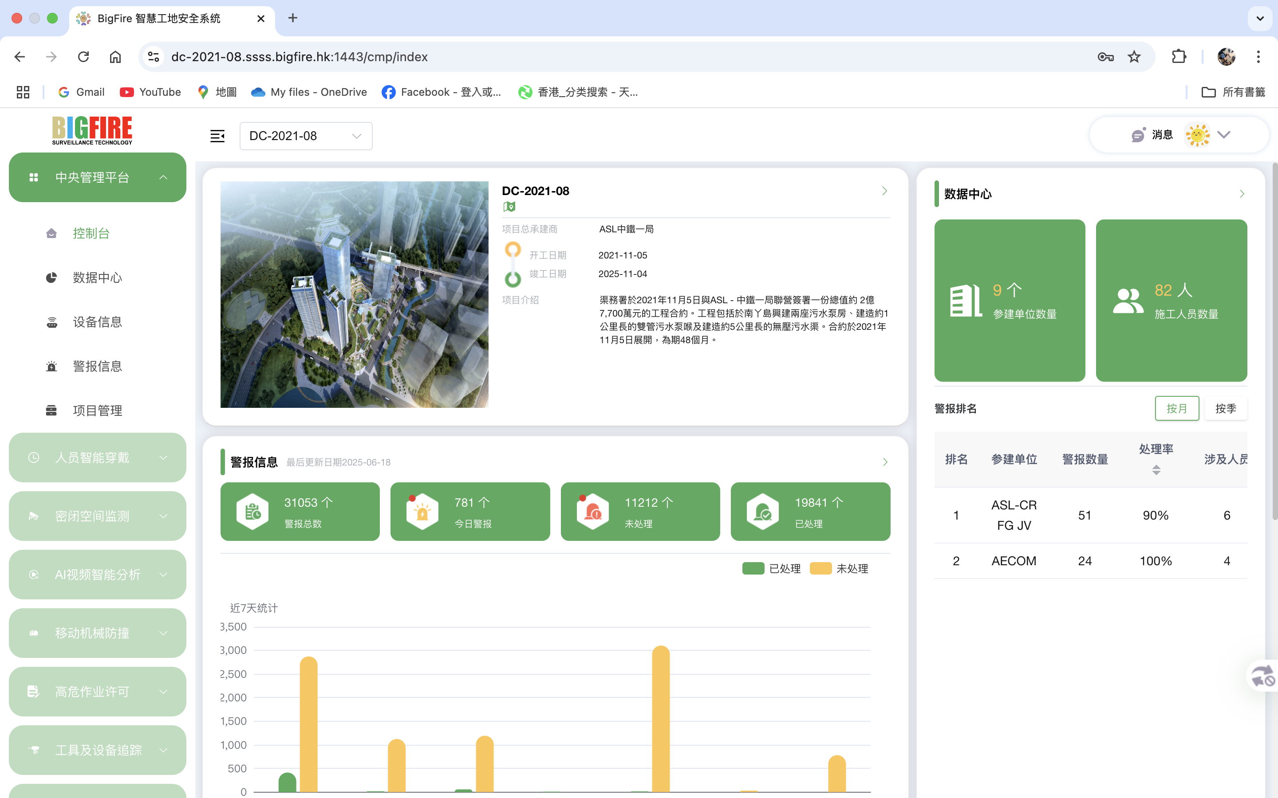Collapse the sidebar menu toggle icon
Screen dimensions: 1278x798
[217, 136]
